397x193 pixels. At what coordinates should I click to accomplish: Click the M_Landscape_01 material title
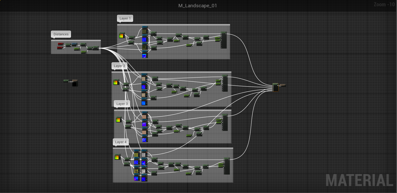(198, 6)
